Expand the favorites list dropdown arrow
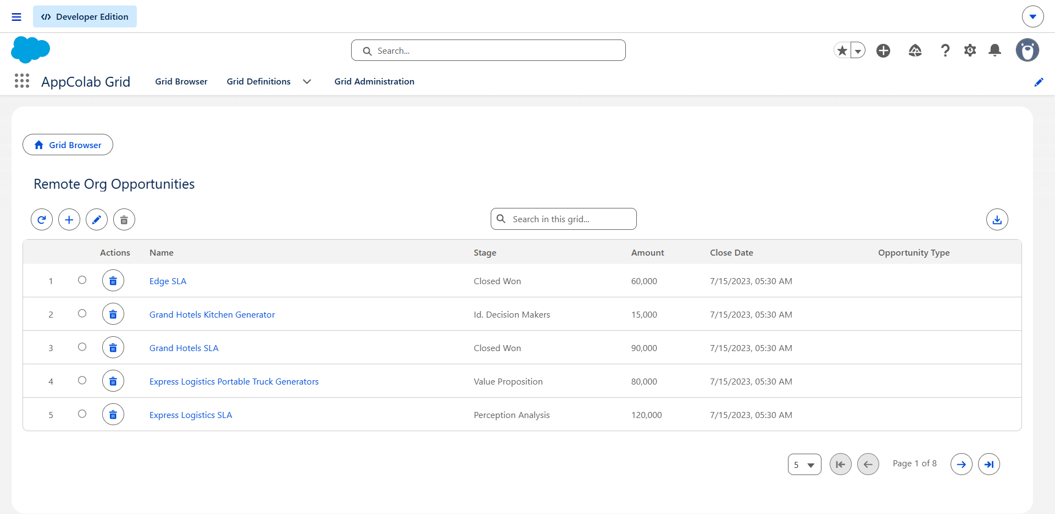1055x514 pixels. (x=858, y=50)
